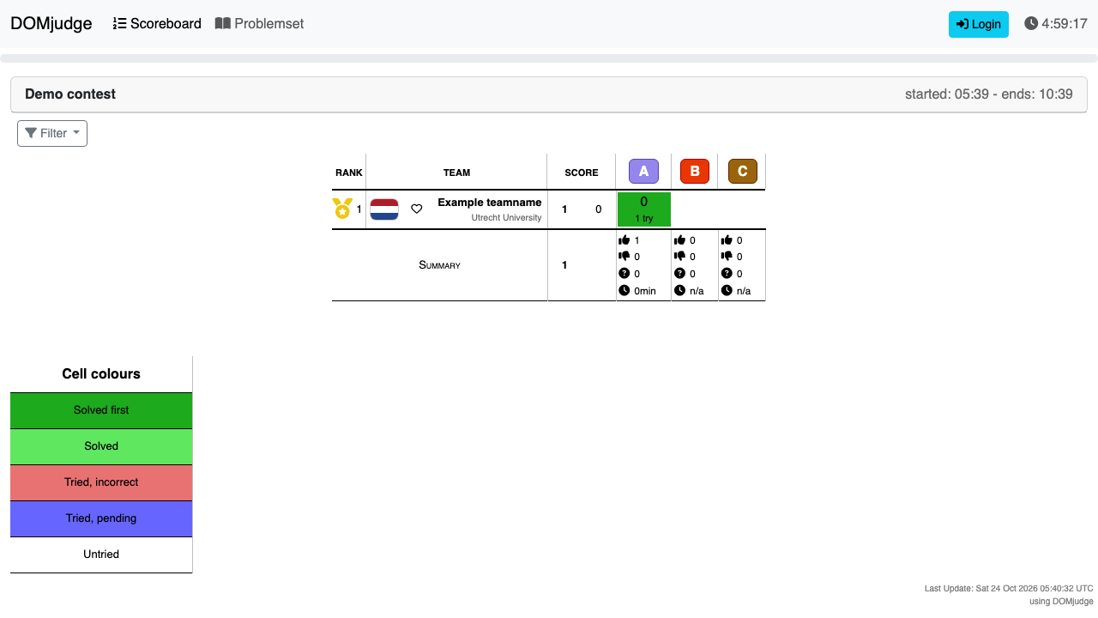Click the Last Update timestamp text
Image resolution: width=1098 pixels, height=618 pixels.
pyautogui.click(x=1009, y=589)
